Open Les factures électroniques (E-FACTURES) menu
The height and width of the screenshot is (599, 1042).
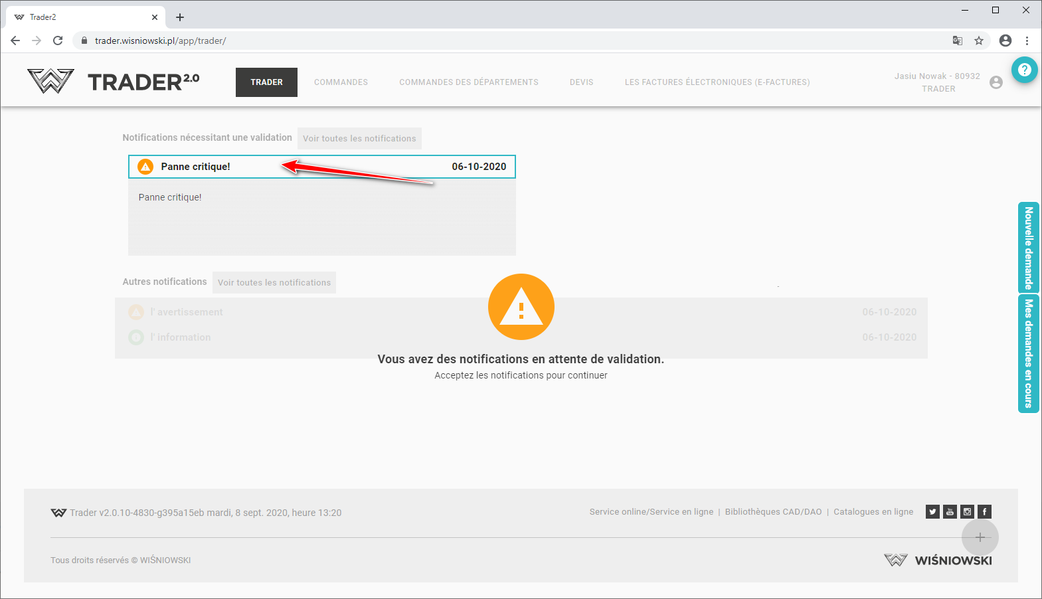(x=717, y=82)
